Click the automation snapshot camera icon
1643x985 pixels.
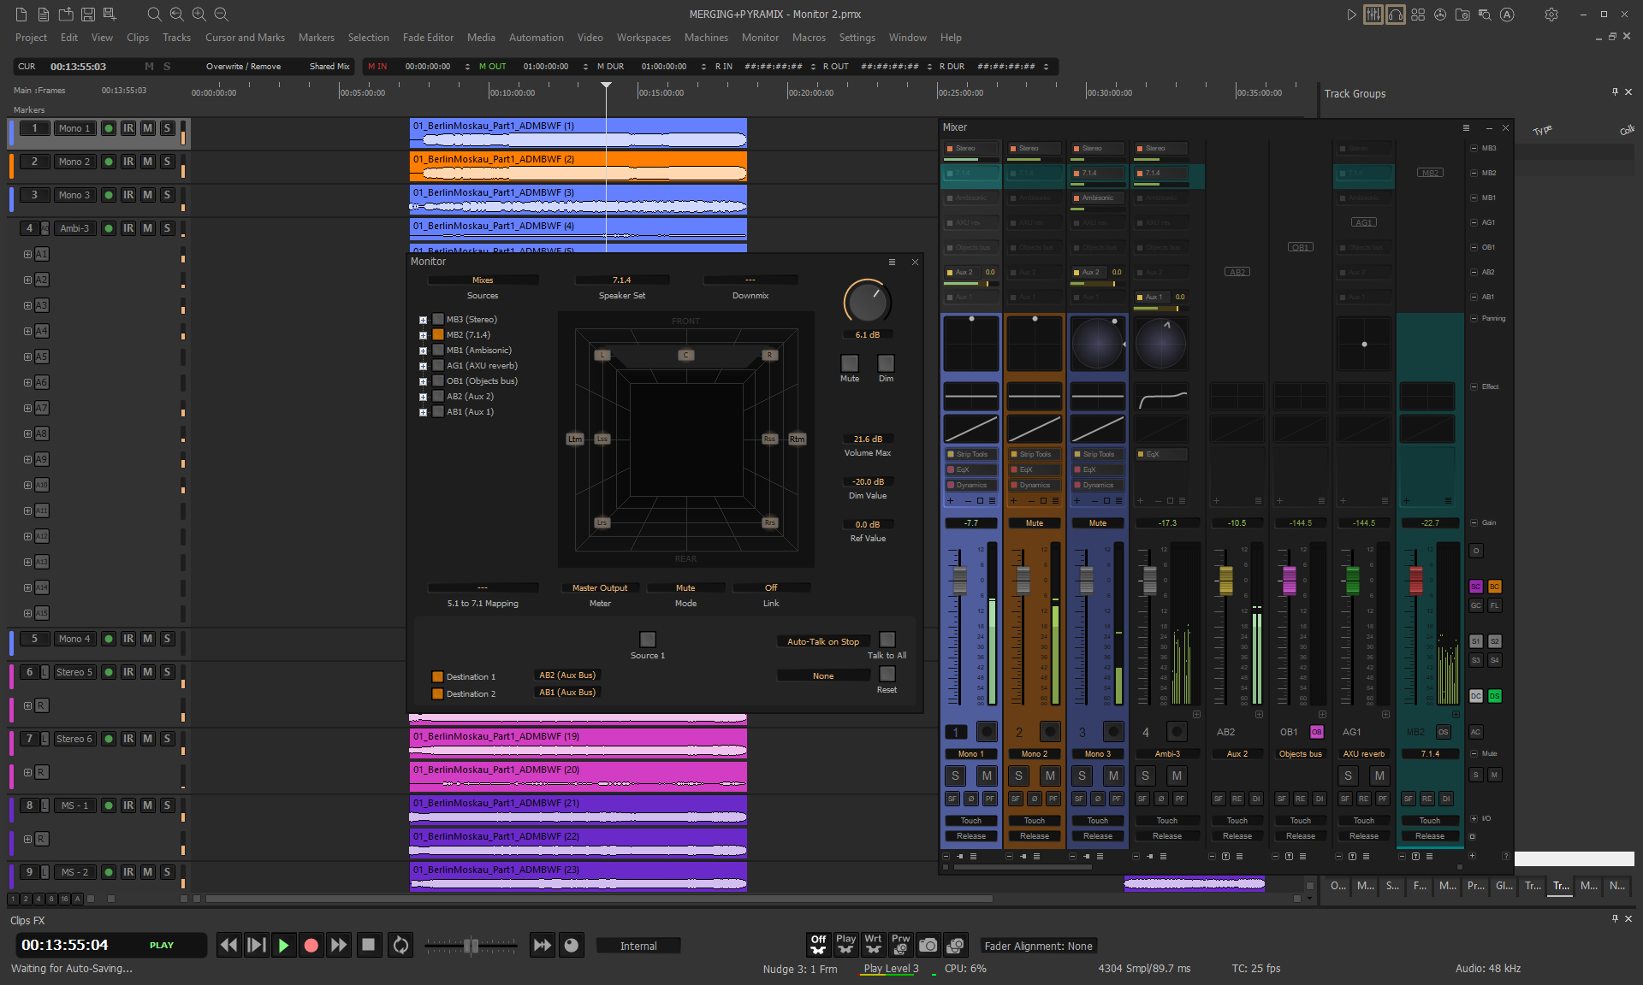pyautogui.click(x=928, y=945)
